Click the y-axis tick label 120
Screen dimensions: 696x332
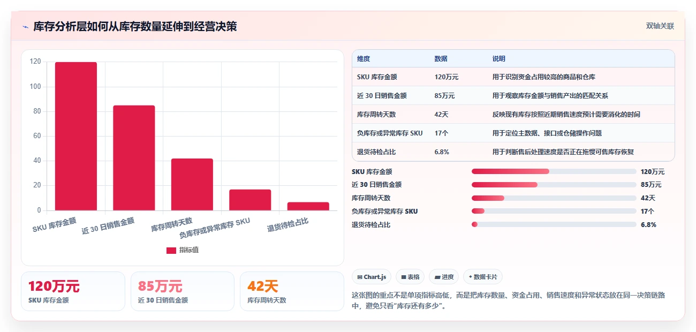click(35, 62)
